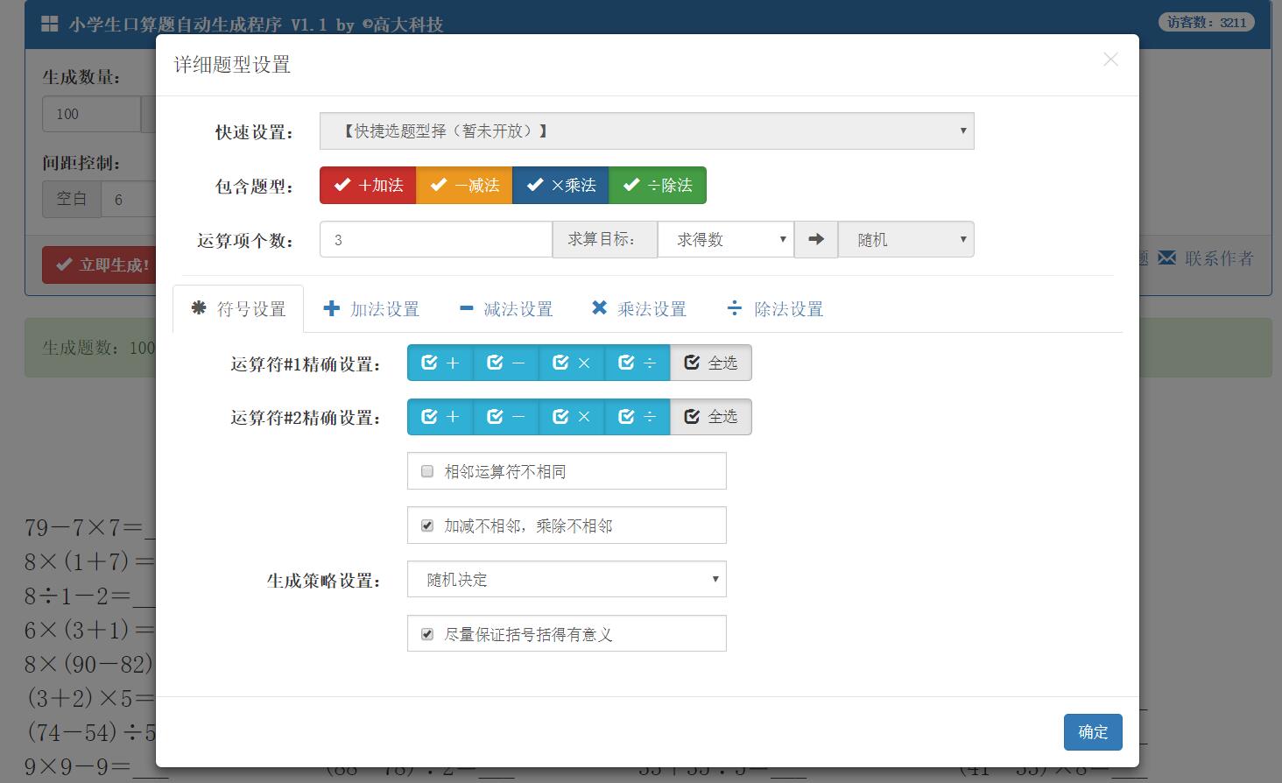
Task: Toggle minus sign for operator #2
Action: coord(506,417)
